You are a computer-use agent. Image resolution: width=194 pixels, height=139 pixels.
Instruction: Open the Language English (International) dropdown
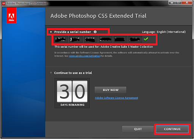coord(171,32)
